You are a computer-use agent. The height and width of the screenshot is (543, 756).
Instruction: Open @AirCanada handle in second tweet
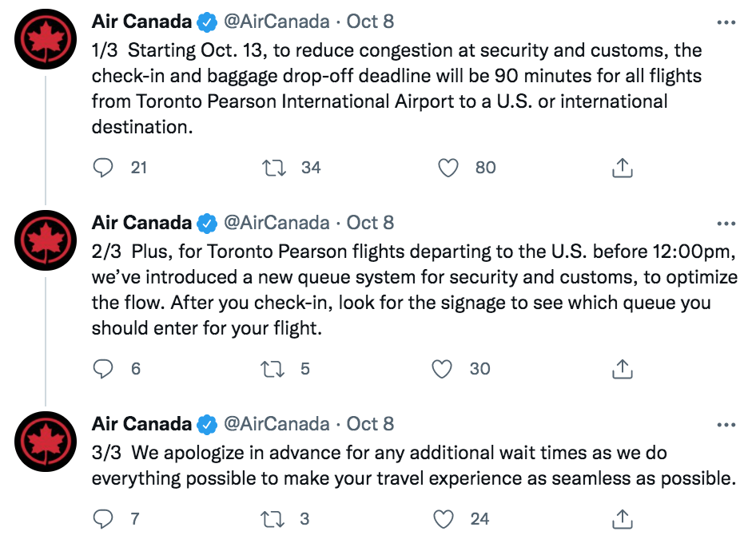pyautogui.click(x=277, y=223)
